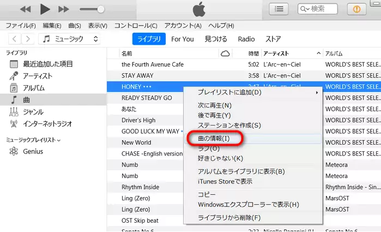Select Artists in the library sidebar
Viewport: 381px width, 232px height.
[38, 76]
